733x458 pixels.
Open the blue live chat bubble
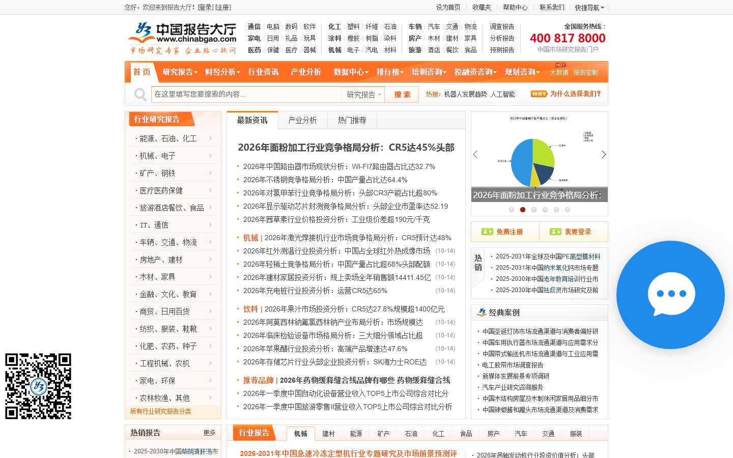coord(670,295)
